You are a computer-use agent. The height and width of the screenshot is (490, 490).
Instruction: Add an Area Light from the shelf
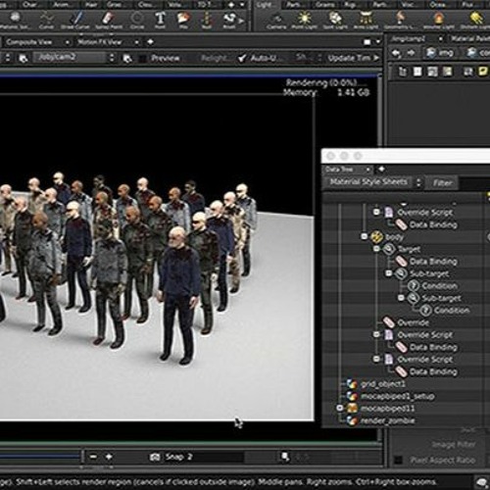367,21
